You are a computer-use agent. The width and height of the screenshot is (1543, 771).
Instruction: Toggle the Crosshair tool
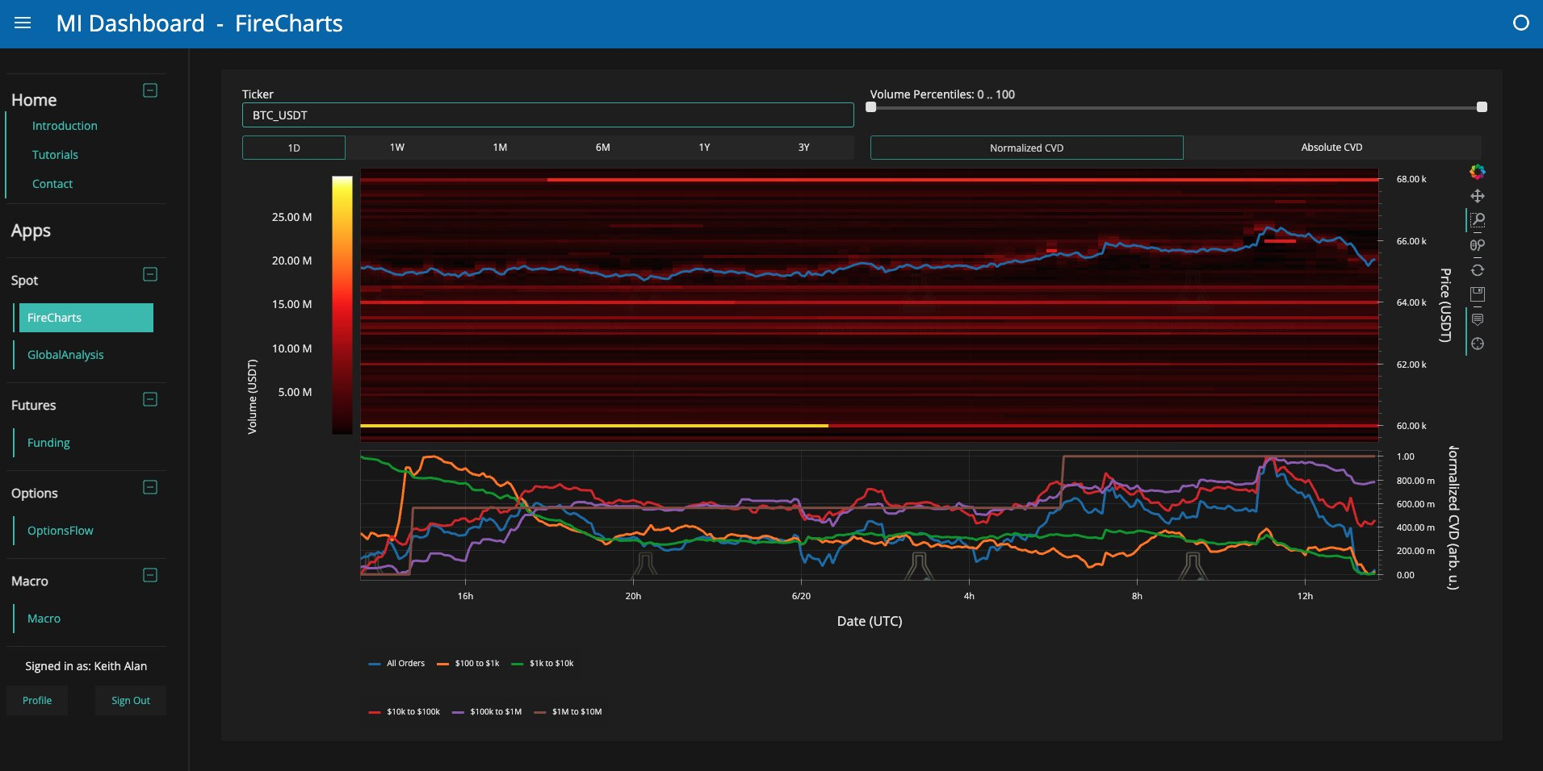click(x=1477, y=344)
